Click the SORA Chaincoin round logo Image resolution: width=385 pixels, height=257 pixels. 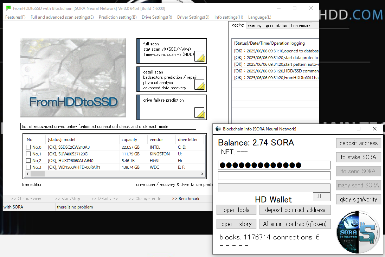tap(358, 232)
